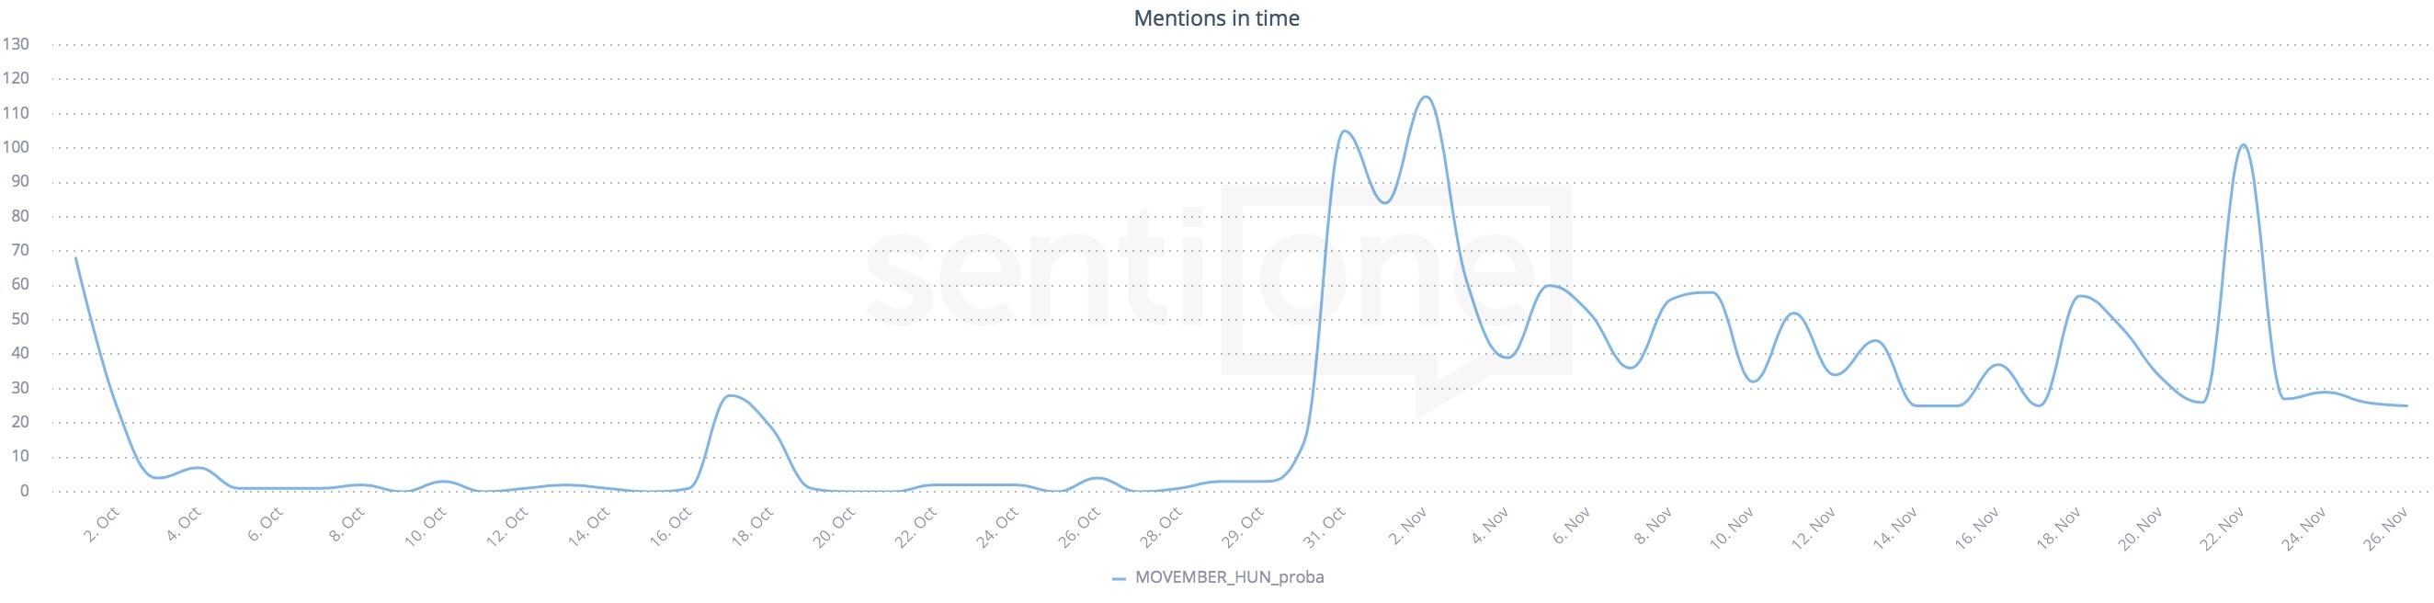Click the '31. Oct' x-axis label
This screenshot has width=2434, height=603.
(x=1325, y=528)
